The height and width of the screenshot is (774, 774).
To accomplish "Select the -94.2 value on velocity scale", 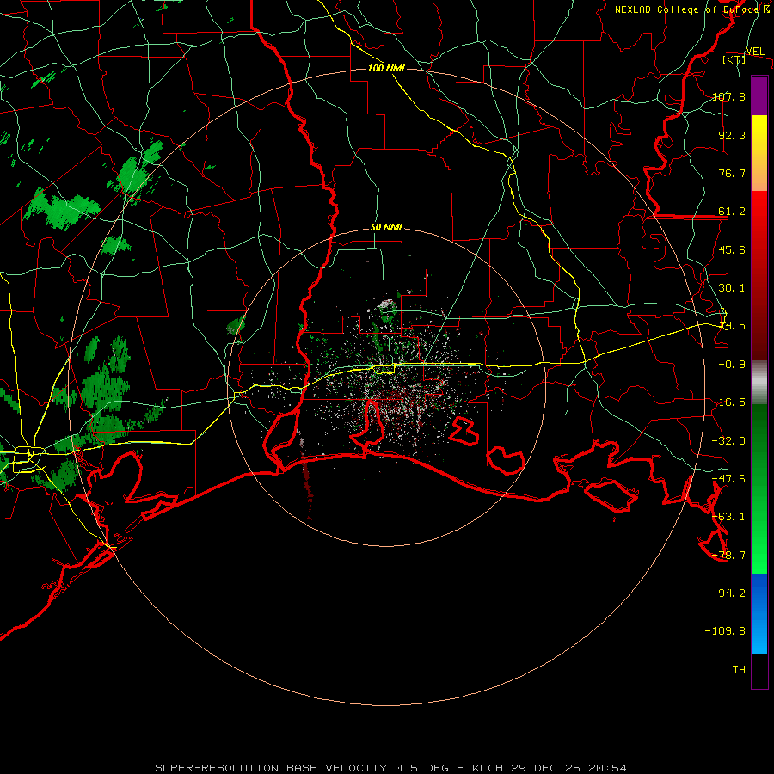I will click(728, 593).
